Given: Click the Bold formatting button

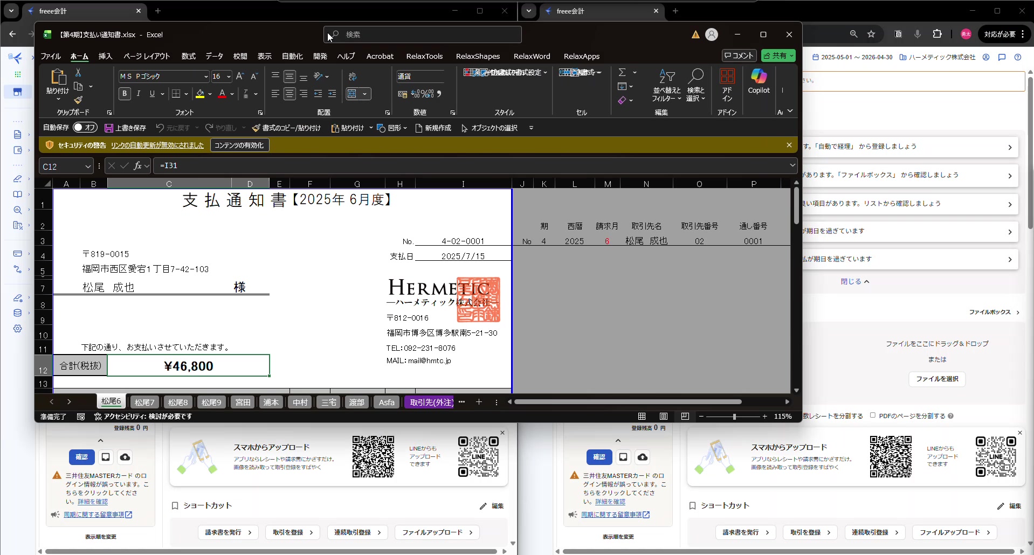Looking at the screenshot, I should (125, 94).
